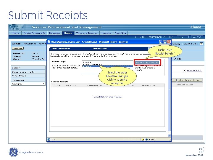The width and height of the screenshot is (213, 160).
Task: Close the CreateReceipt popup window
Action: (169, 42)
